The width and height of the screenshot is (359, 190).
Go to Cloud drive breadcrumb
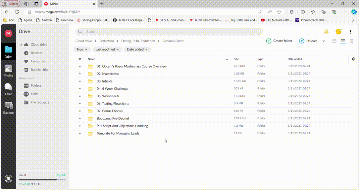[x=84, y=41]
